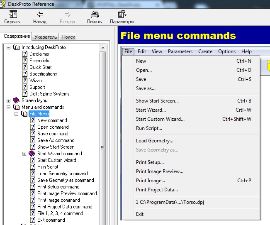
Task: Click the help page icon beside Save command
Action: coord(33,134)
